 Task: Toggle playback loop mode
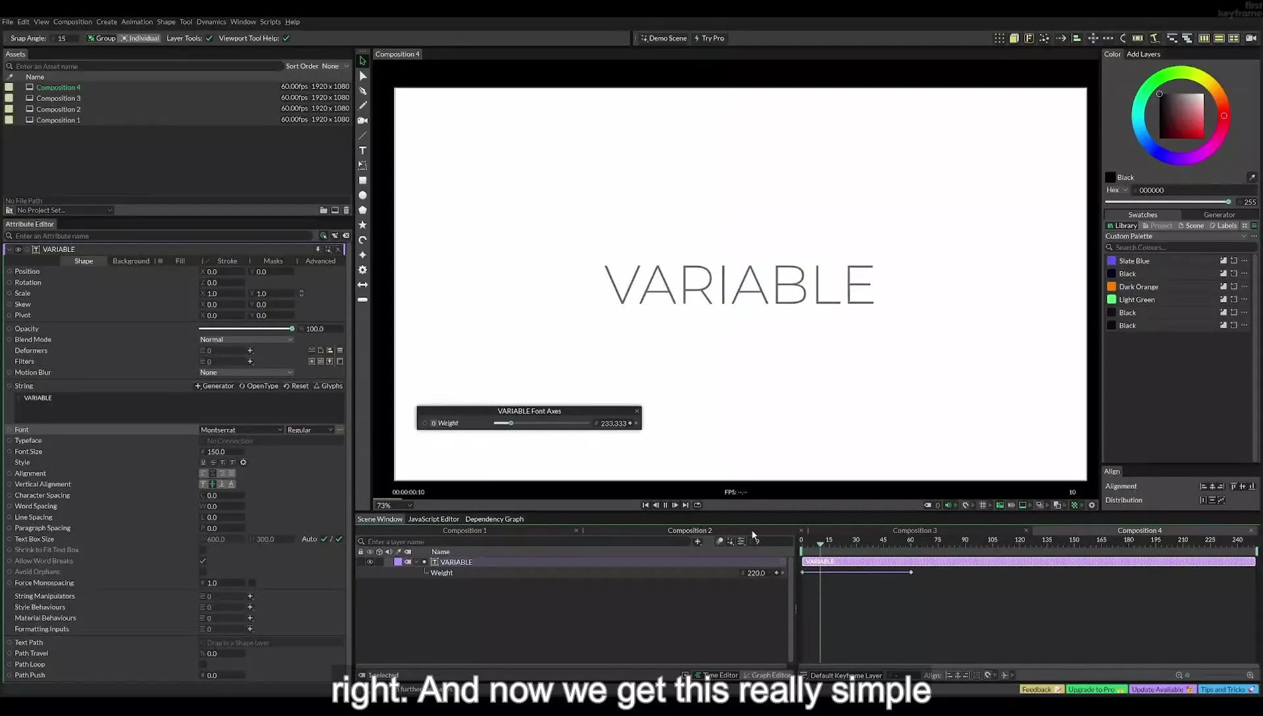pos(697,505)
